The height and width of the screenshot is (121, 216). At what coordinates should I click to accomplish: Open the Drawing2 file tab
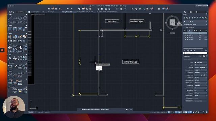[x=51, y=12]
